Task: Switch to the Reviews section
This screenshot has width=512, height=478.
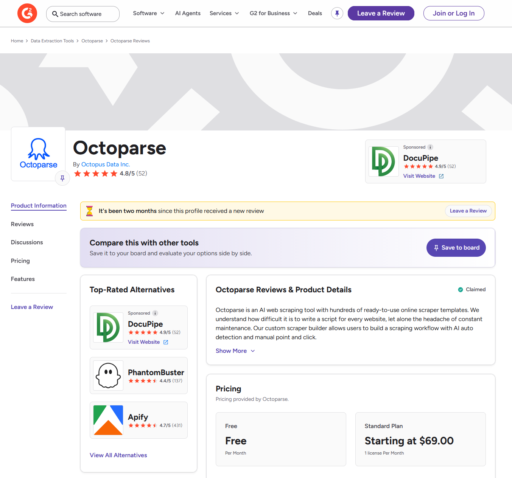Action: [x=22, y=224]
